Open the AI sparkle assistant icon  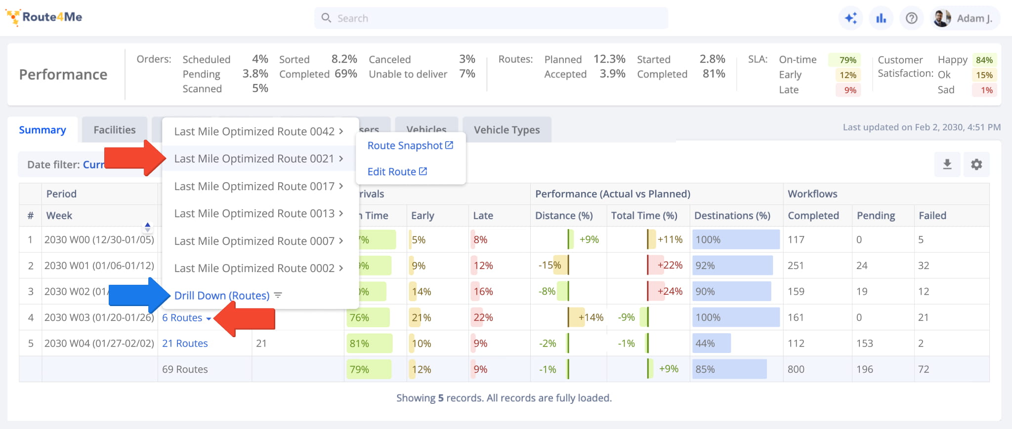pyautogui.click(x=851, y=18)
